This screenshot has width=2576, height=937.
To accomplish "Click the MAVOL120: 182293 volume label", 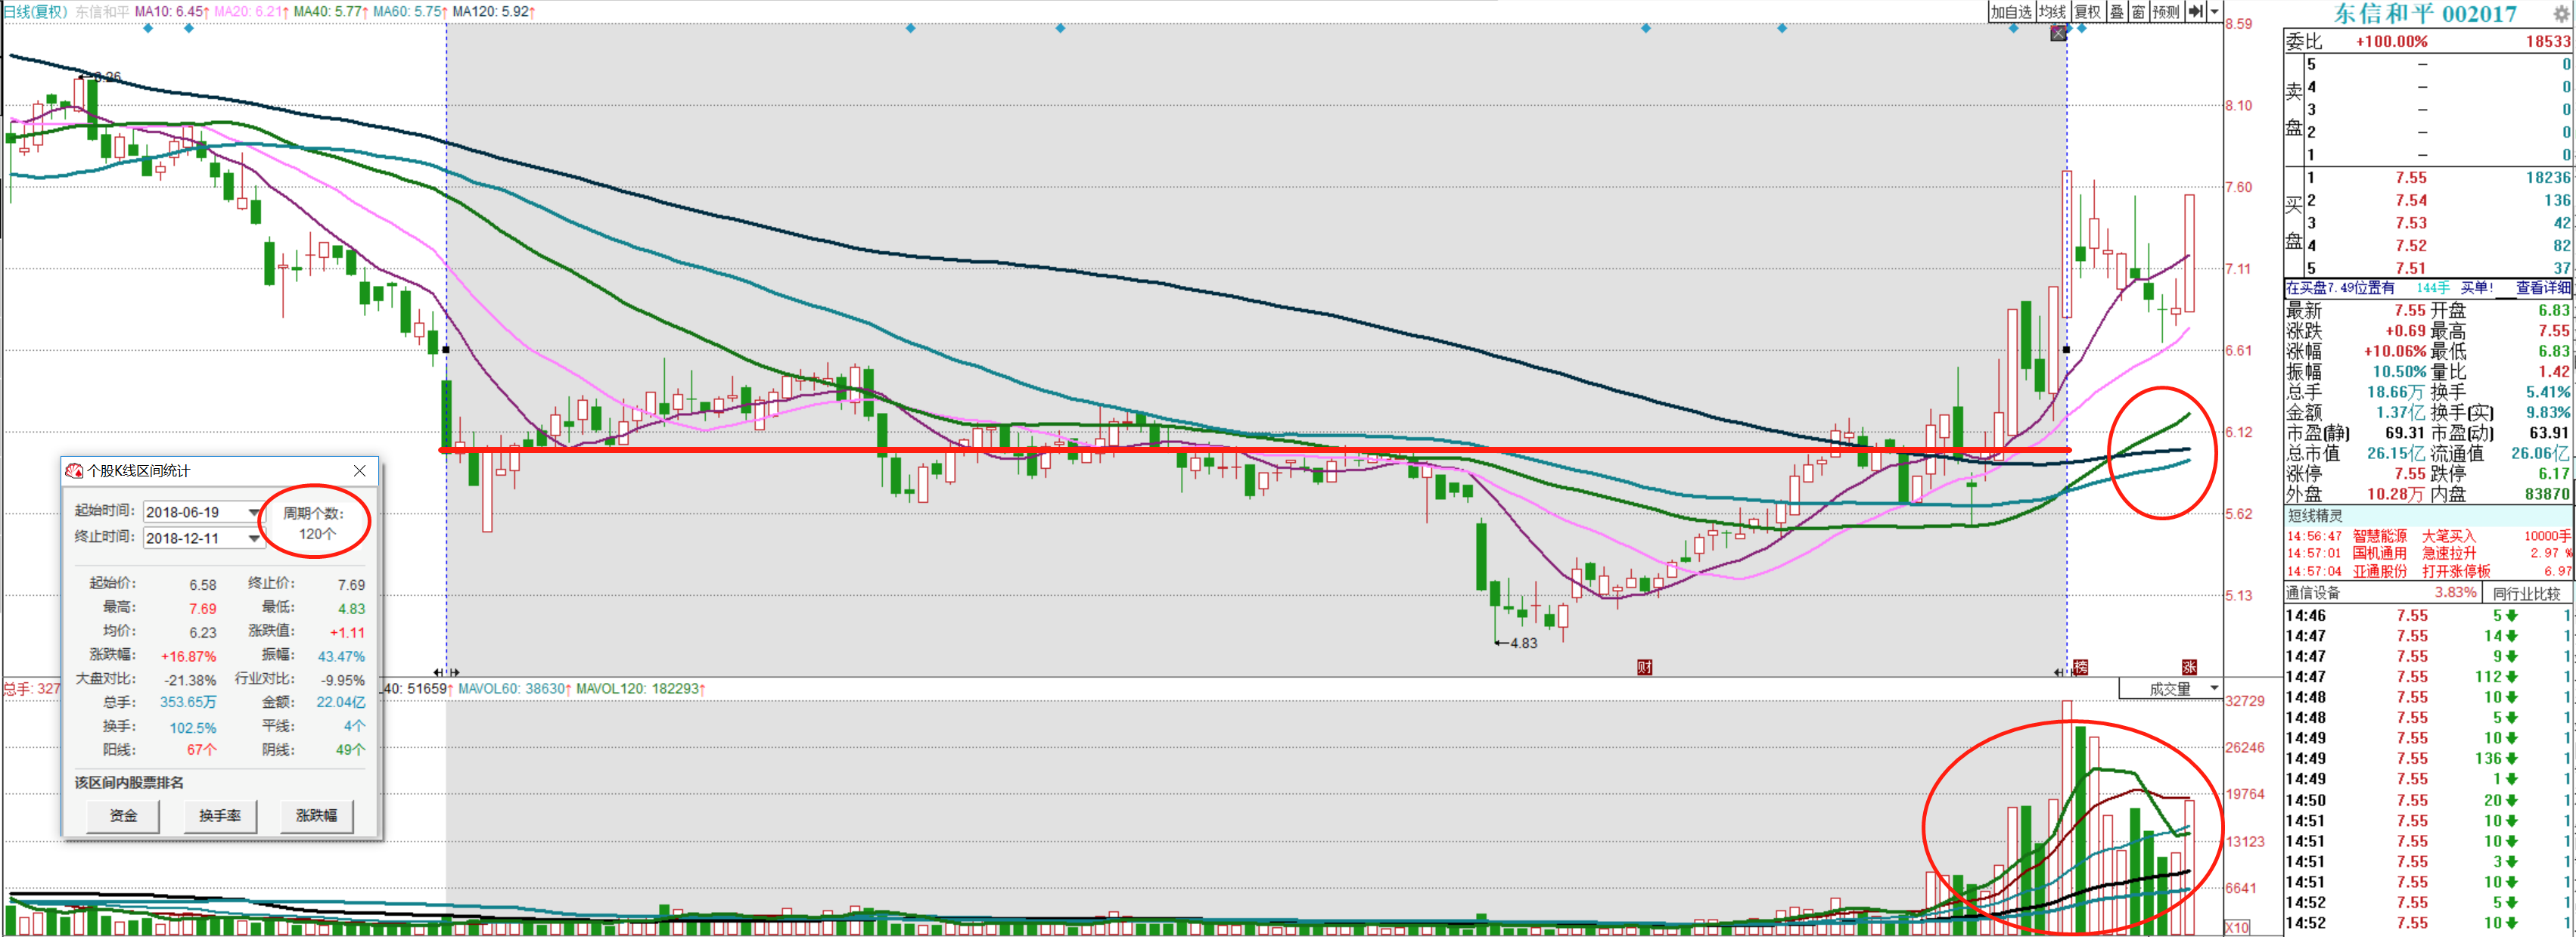I will [641, 689].
